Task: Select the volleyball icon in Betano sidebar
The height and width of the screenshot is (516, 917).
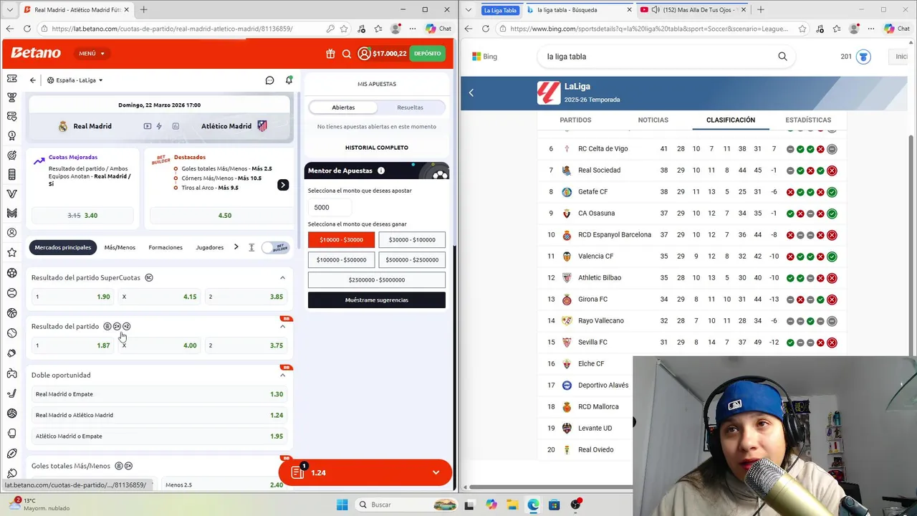Action: [x=11, y=413]
